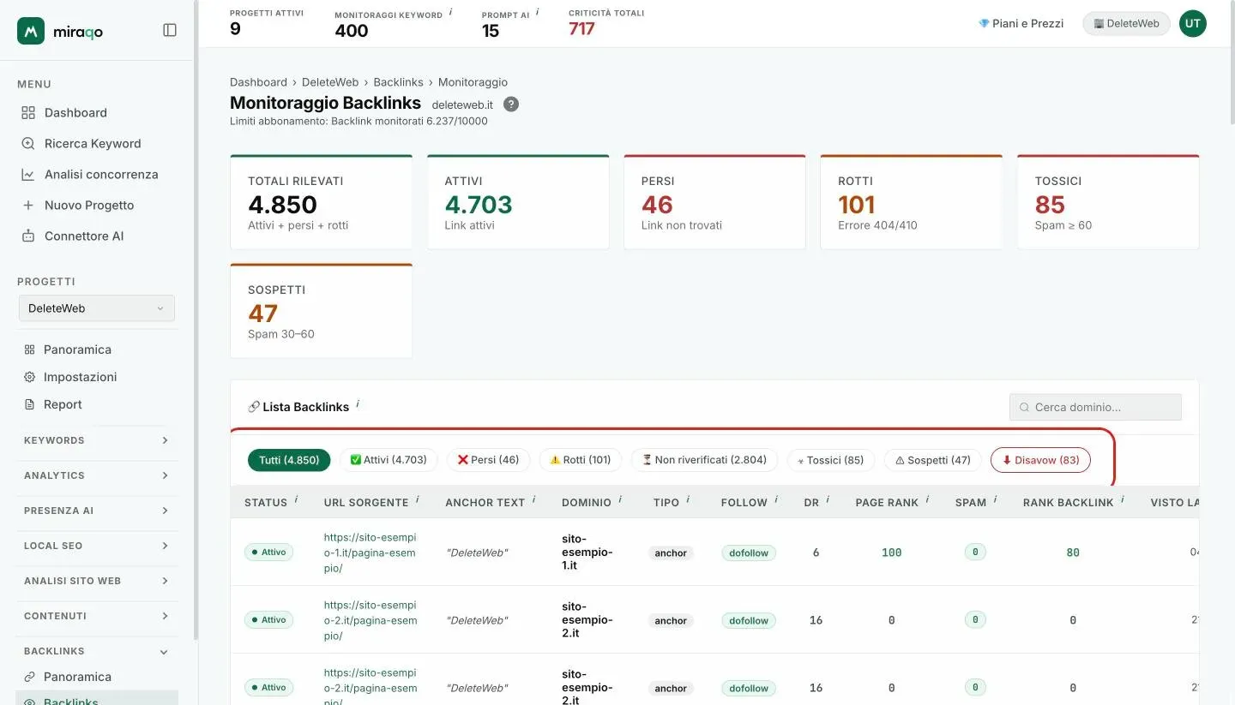The width and height of the screenshot is (1235, 705).
Task: Click the Dashboard grid icon
Action: coord(28,112)
